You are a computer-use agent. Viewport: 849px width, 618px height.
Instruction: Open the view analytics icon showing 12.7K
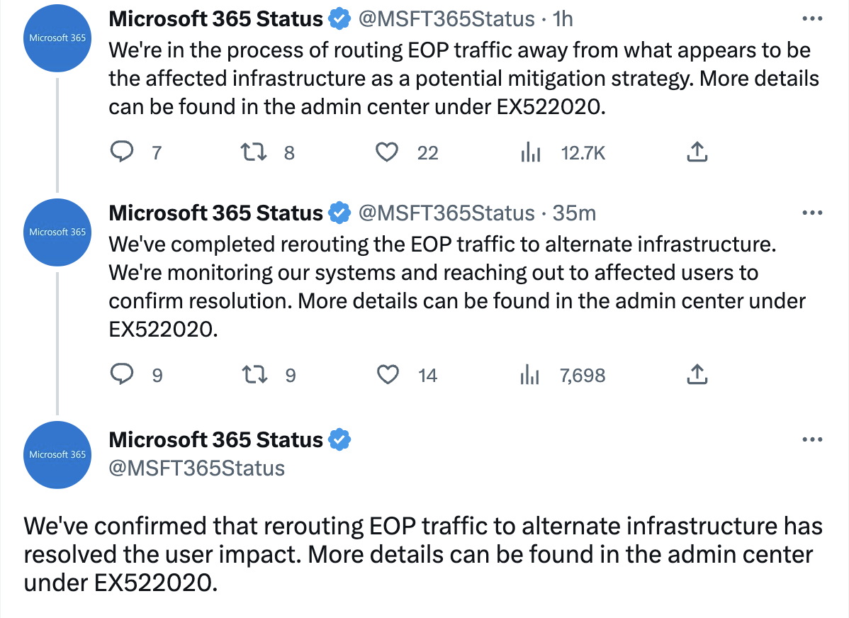click(530, 151)
